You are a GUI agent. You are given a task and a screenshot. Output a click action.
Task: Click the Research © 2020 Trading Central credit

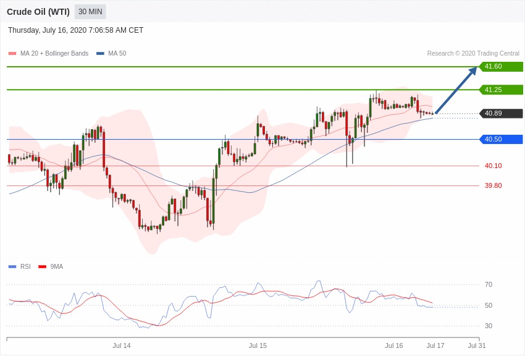click(473, 54)
